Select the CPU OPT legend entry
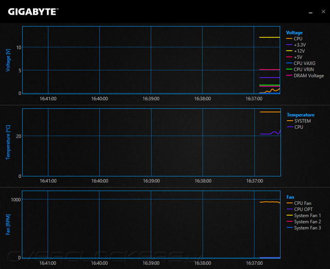This screenshot has height=269, width=330. pos(300,209)
